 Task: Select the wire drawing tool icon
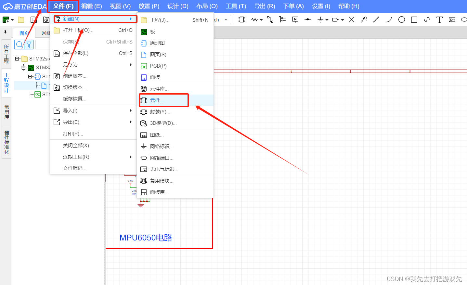click(270, 19)
